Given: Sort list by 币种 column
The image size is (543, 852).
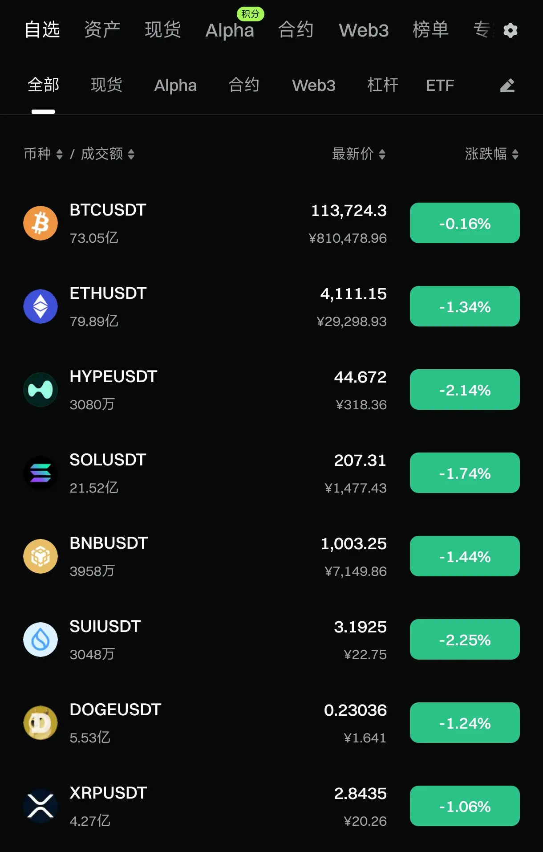Looking at the screenshot, I should click(x=43, y=154).
